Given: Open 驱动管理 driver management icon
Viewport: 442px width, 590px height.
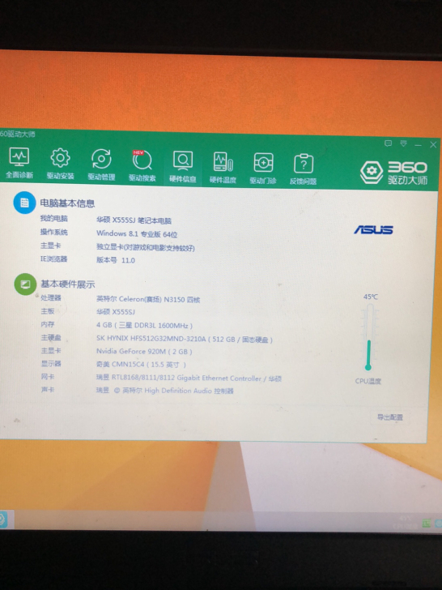Looking at the screenshot, I should 101,165.
